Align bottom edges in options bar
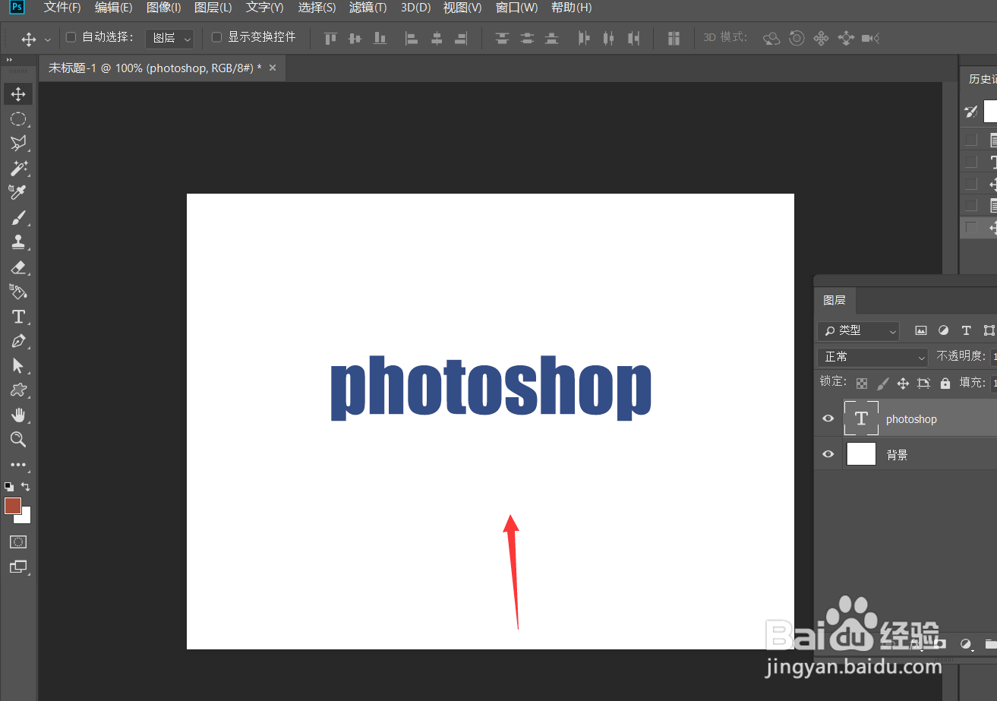The image size is (997, 701). coord(379,38)
